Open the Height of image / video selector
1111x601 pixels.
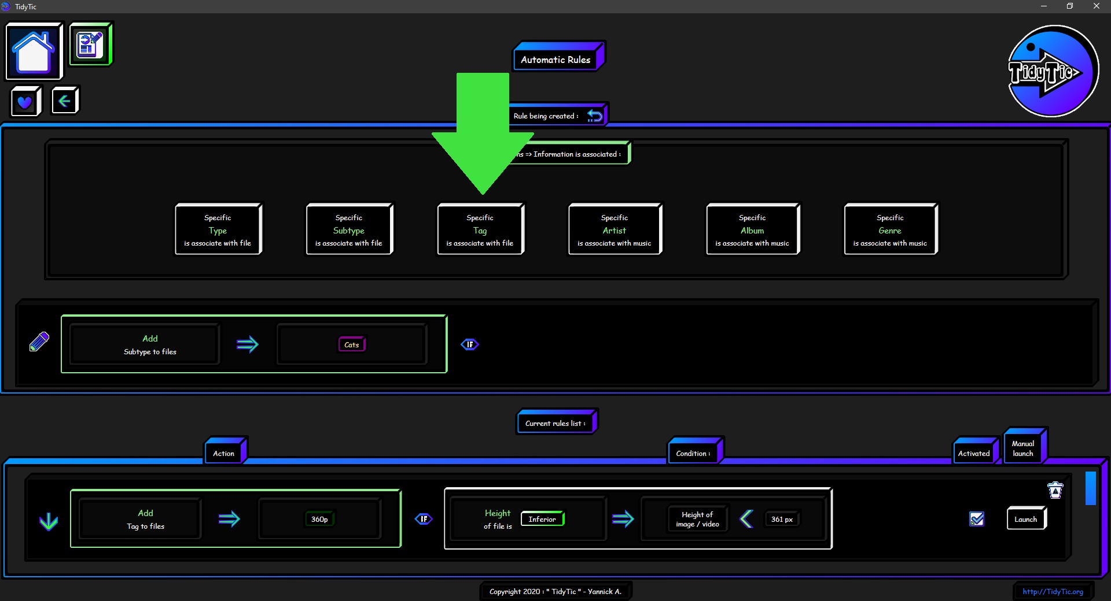click(697, 519)
